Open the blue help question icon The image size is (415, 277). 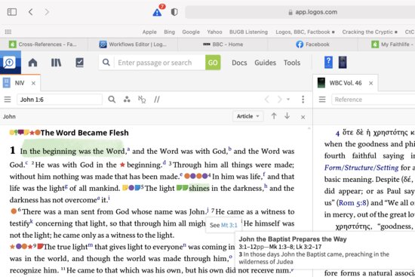click(x=328, y=63)
